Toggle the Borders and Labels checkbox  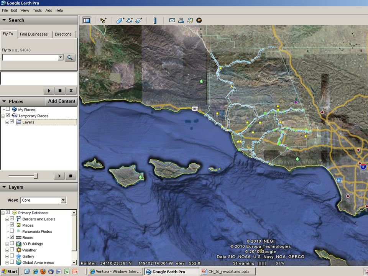[12, 218]
